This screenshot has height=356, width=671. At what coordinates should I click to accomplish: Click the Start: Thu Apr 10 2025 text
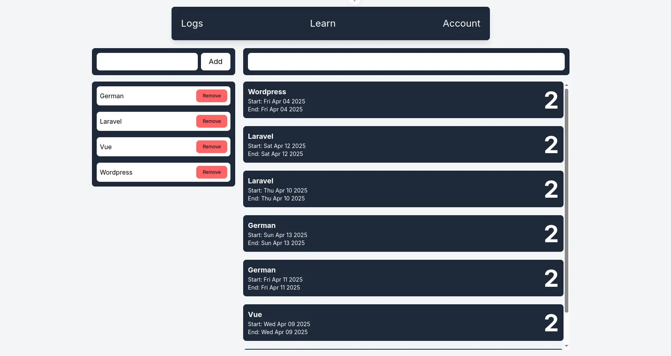[278, 191]
